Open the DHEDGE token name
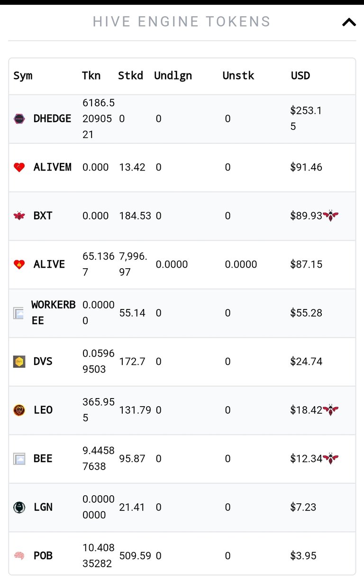 click(52, 119)
